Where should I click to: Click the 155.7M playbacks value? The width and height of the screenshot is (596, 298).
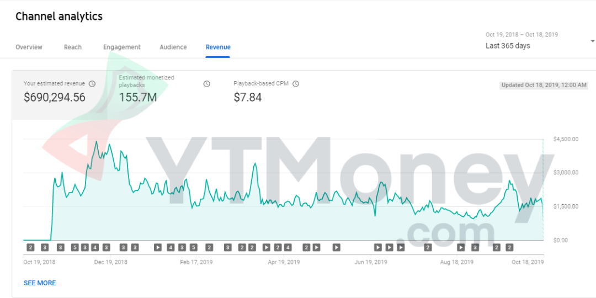click(138, 98)
